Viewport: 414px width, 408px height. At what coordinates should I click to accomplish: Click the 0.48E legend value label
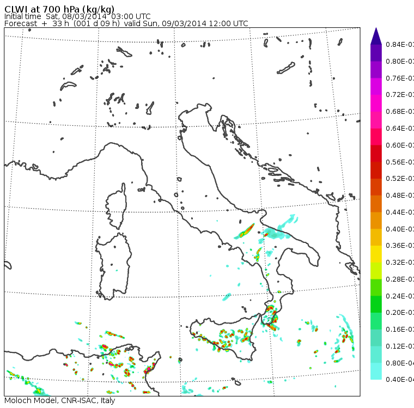pos(400,196)
